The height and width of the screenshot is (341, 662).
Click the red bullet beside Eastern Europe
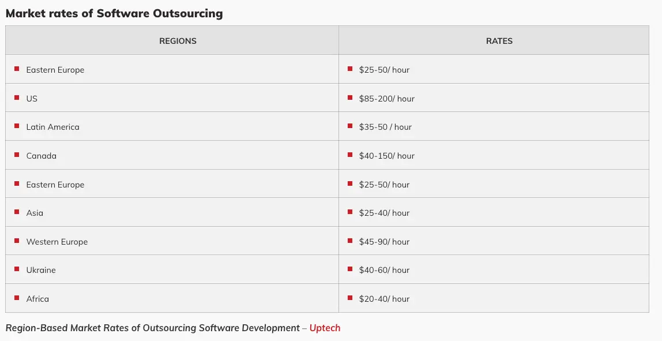pos(17,69)
